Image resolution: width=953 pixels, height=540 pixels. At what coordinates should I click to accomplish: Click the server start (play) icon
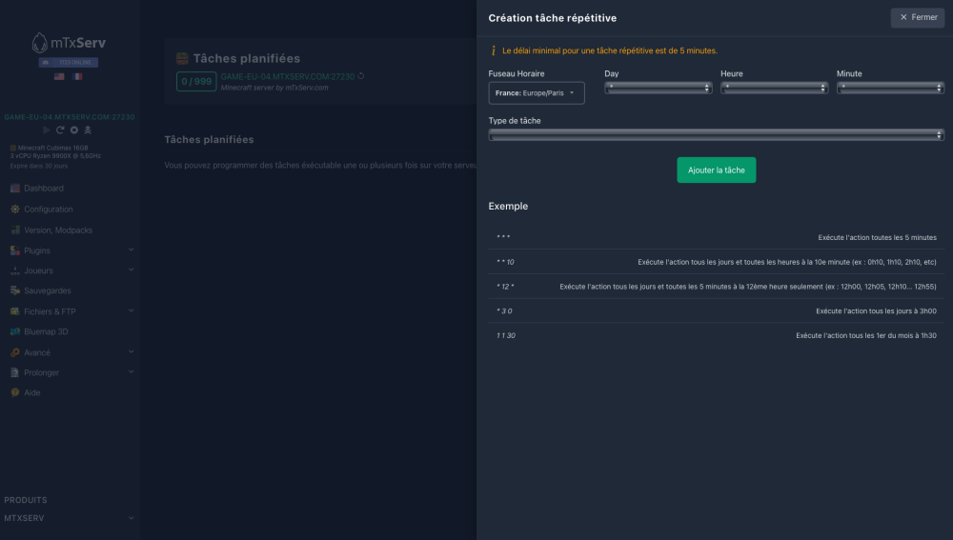[x=47, y=130]
